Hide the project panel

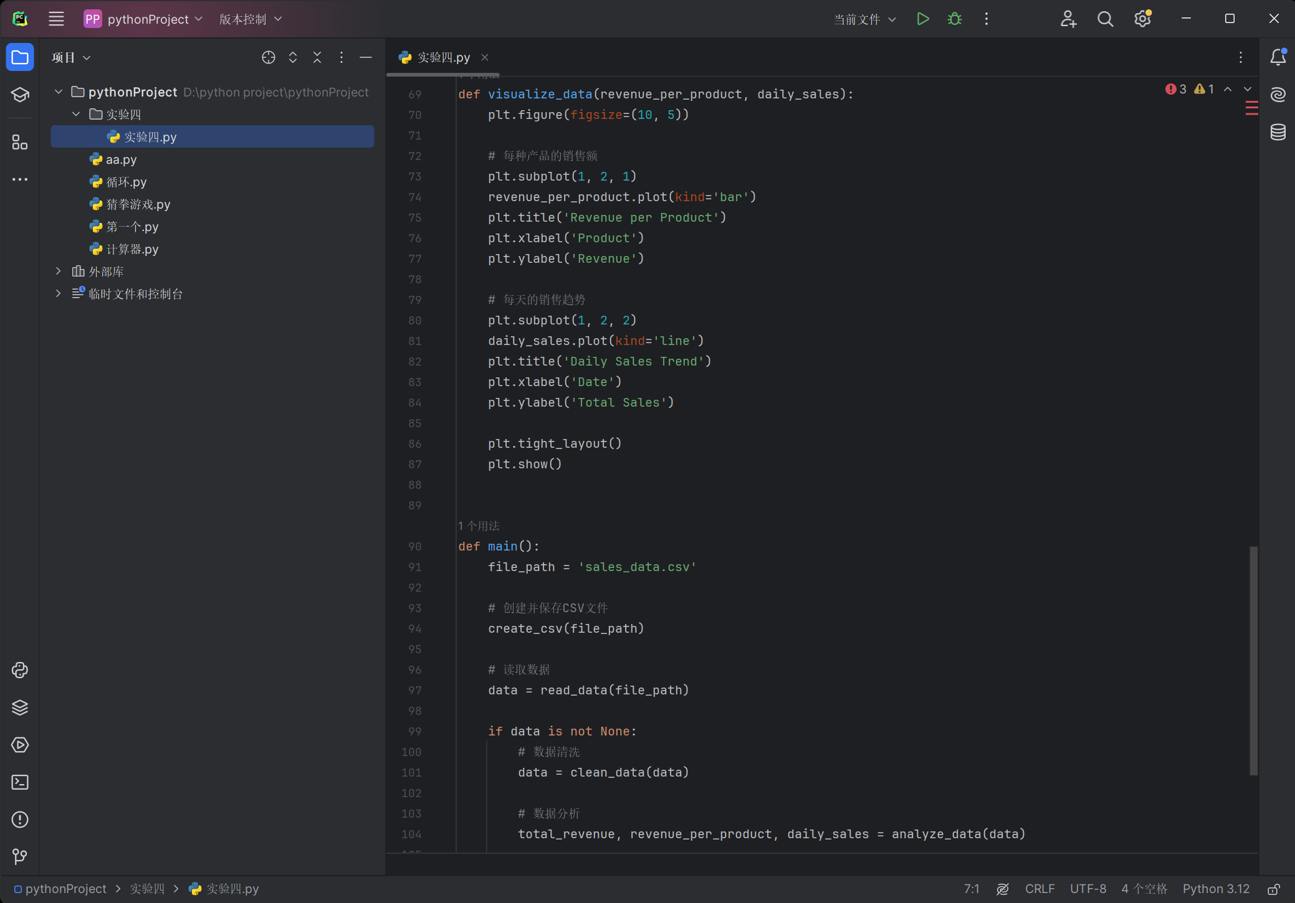pos(366,57)
